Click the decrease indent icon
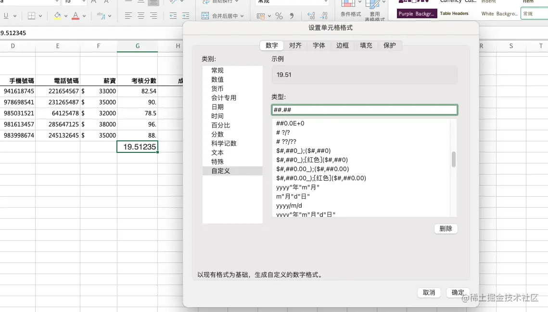 point(173,16)
